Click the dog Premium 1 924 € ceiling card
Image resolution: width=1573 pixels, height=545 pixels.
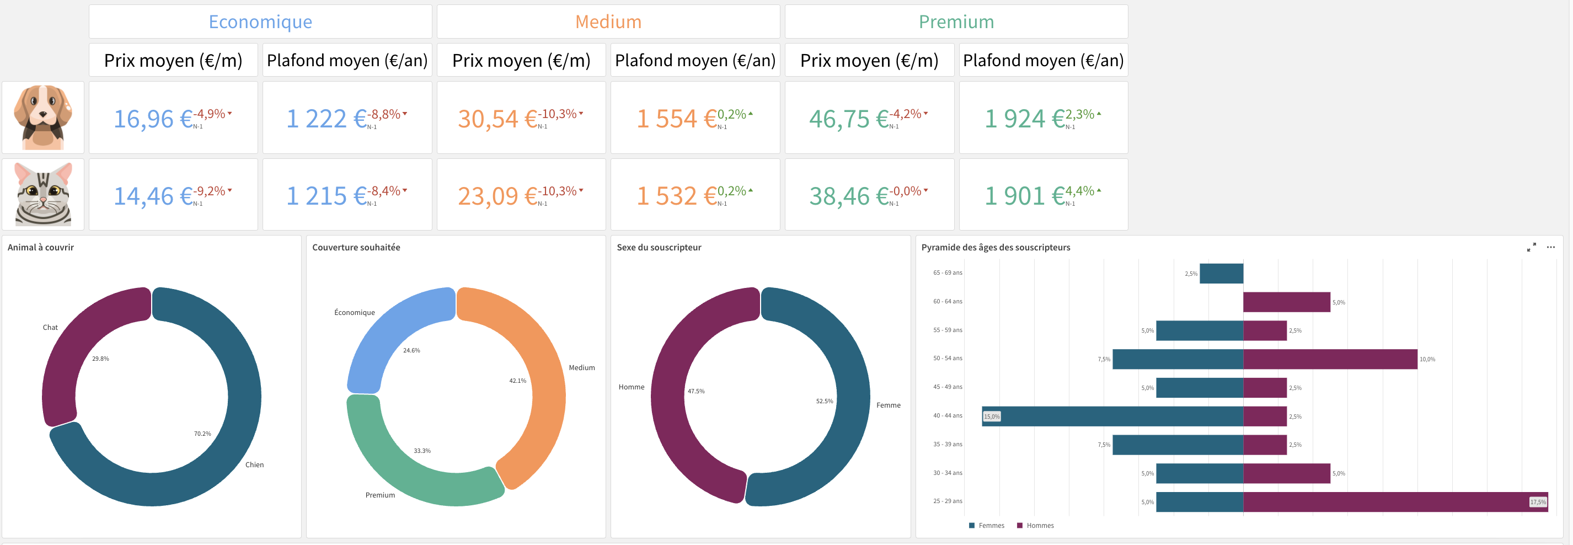pyautogui.click(x=1044, y=117)
